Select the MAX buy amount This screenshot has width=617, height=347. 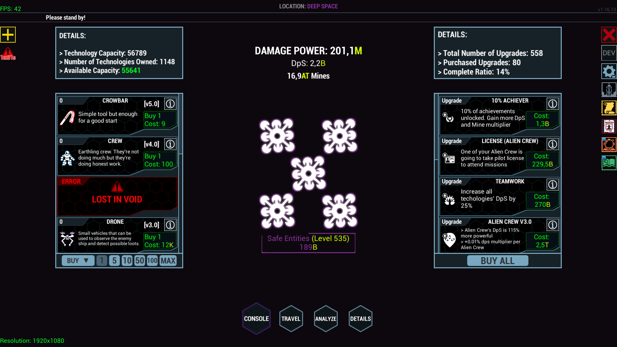pos(168,261)
